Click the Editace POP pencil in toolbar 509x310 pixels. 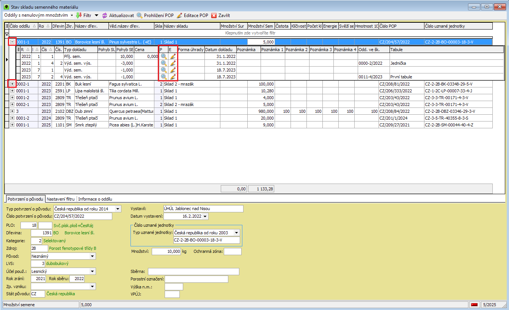(180, 16)
